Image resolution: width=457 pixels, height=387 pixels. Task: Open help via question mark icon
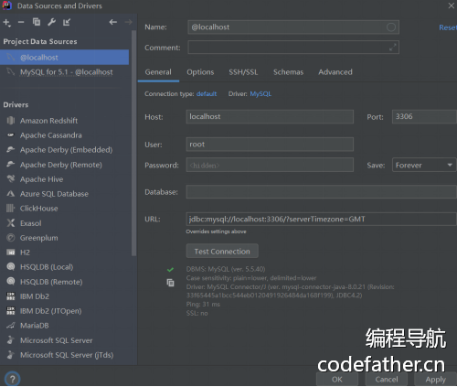(13, 379)
